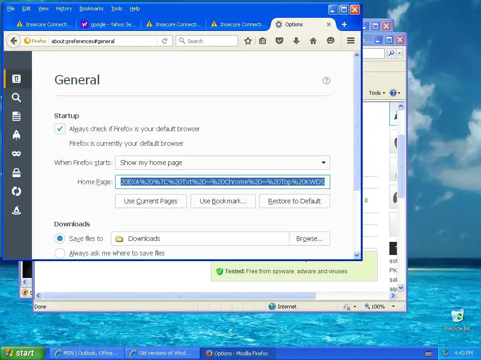Expand the When Firefox starts dropdown
481x360 pixels.
[222, 163]
